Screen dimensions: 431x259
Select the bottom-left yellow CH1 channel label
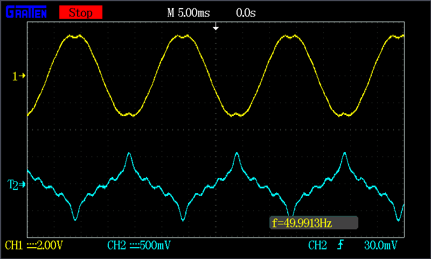[15, 246]
